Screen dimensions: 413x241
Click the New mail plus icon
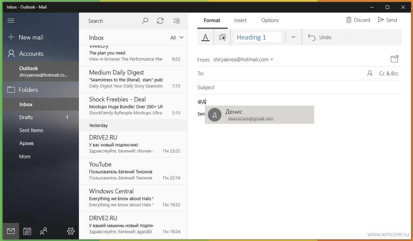pos(11,37)
